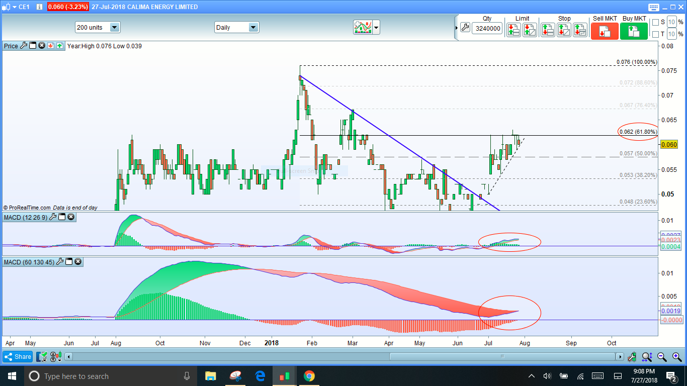Open File Explorer from the taskbar
The height and width of the screenshot is (386, 687).
(x=210, y=376)
